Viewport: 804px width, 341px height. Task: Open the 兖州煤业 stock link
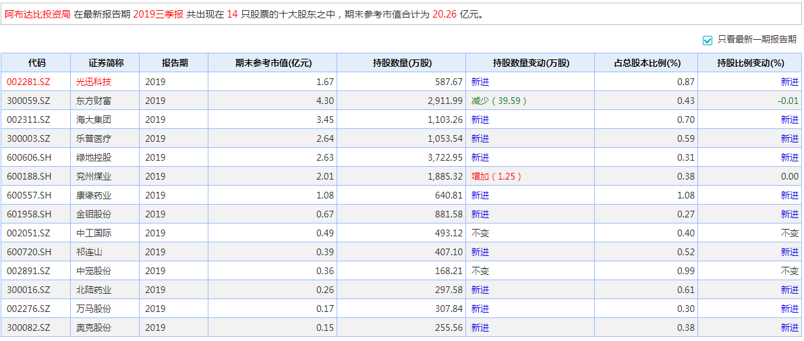click(x=94, y=176)
